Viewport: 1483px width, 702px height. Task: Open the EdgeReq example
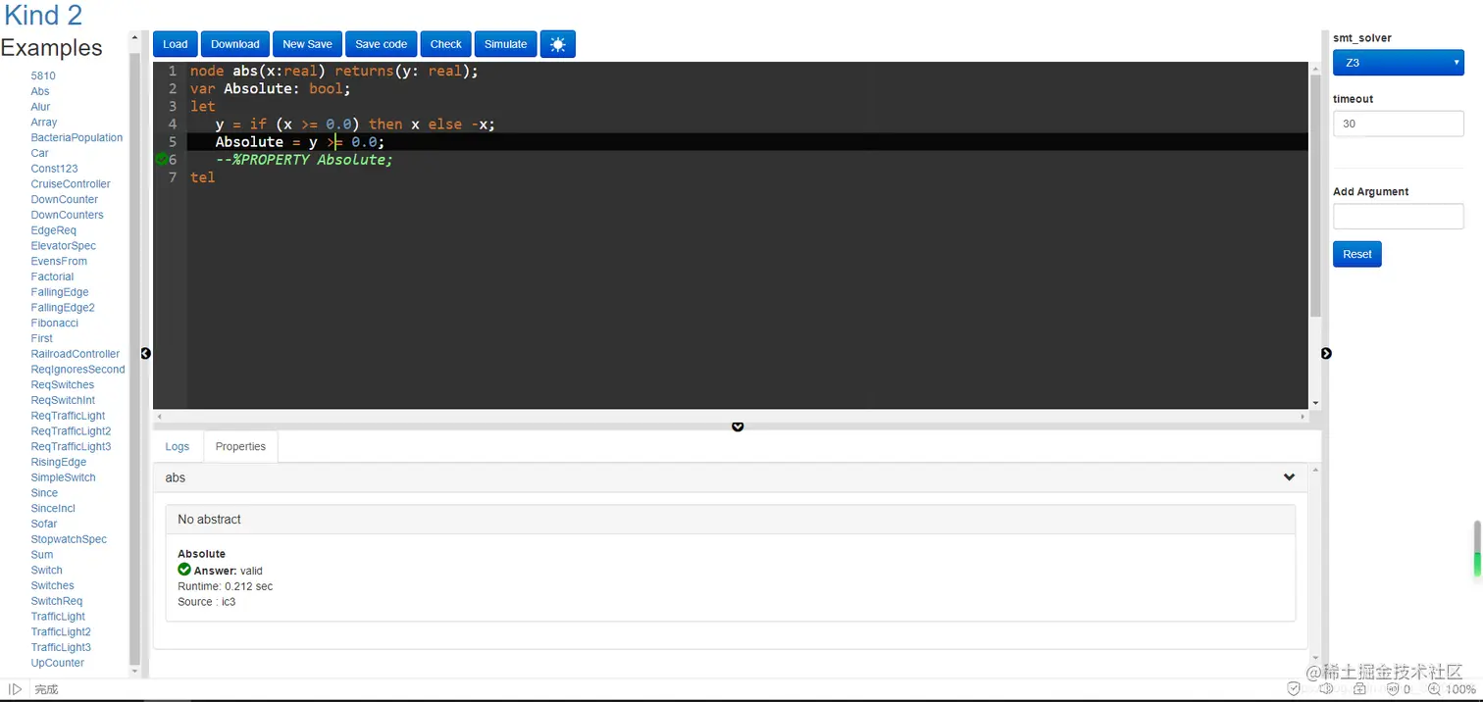pyautogui.click(x=53, y=230)
